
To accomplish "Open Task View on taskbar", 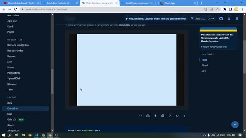I will (x=16, y=135).
